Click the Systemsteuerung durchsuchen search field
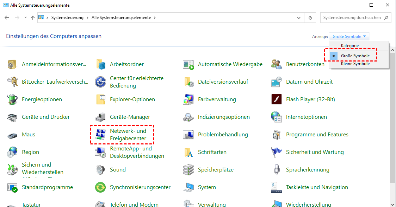This screenshot has width=396, height=207. coord(352,18)
